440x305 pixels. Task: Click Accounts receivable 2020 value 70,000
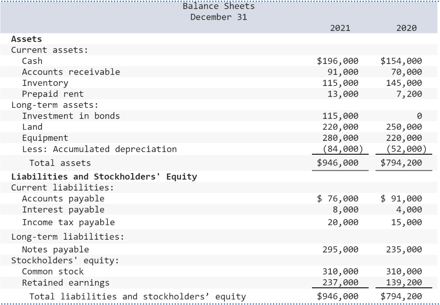[406, 72]
